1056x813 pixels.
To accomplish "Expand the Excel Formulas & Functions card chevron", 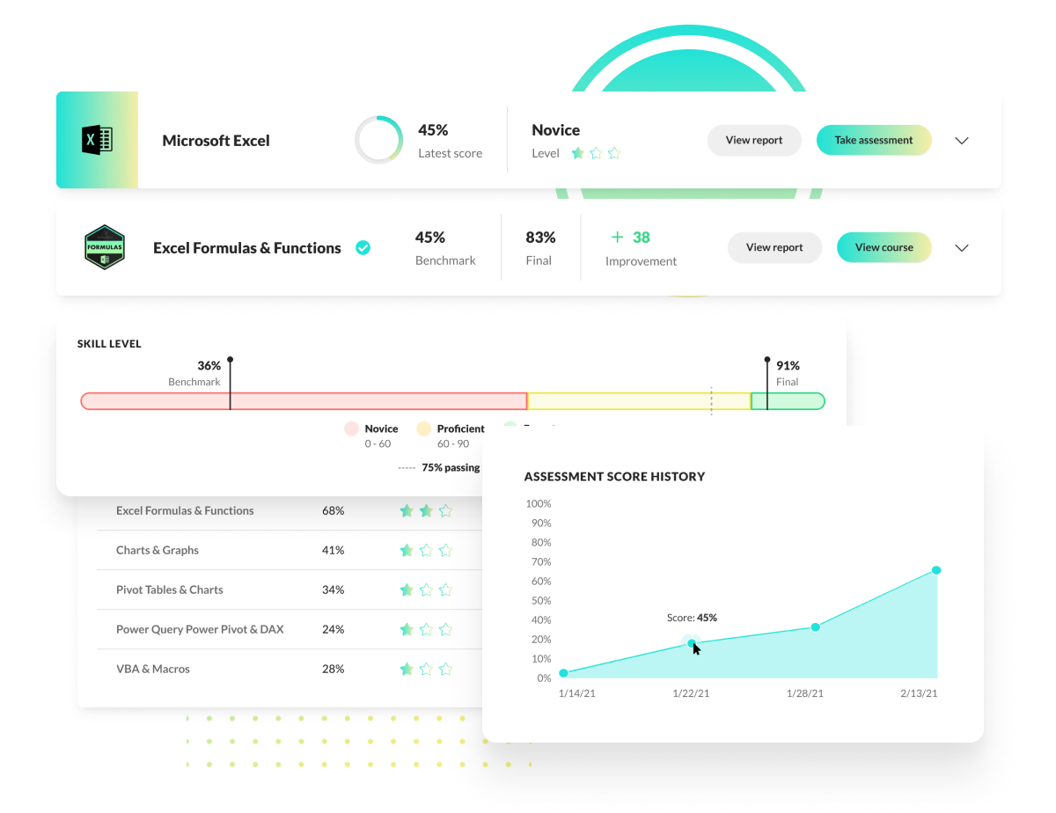I will tap(962, 248).
